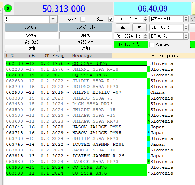Click the down triangle arrow button
This screenshot has height=185, width=195.
point(139,27)
